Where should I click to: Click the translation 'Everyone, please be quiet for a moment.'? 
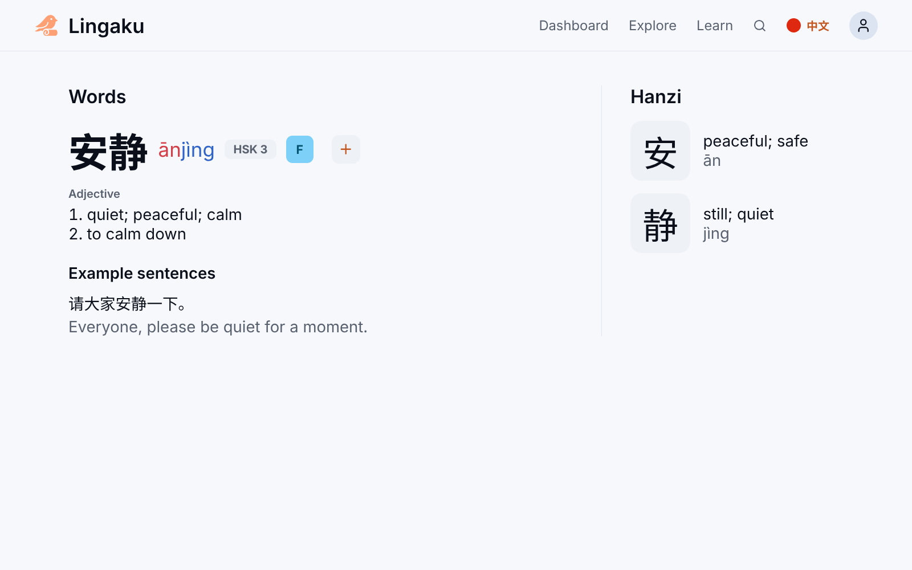[x=218, y=327]
